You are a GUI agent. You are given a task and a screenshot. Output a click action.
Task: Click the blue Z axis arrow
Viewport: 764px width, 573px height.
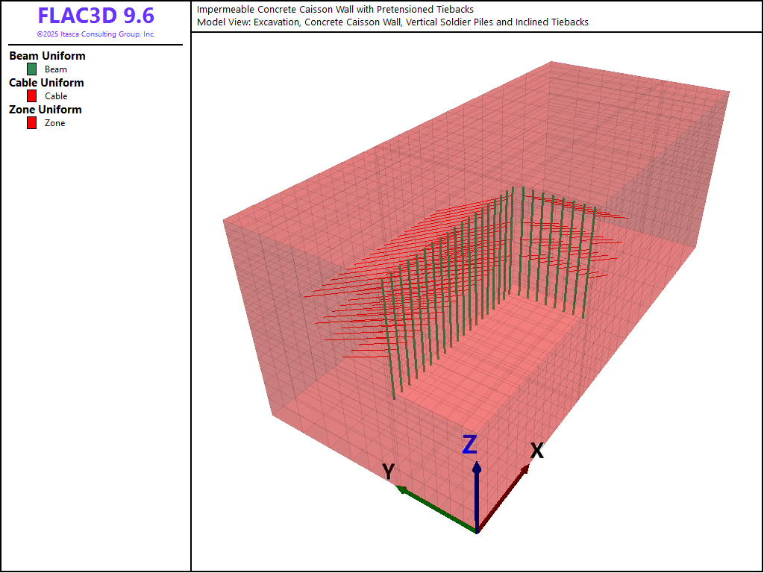[x=477, y=492]
